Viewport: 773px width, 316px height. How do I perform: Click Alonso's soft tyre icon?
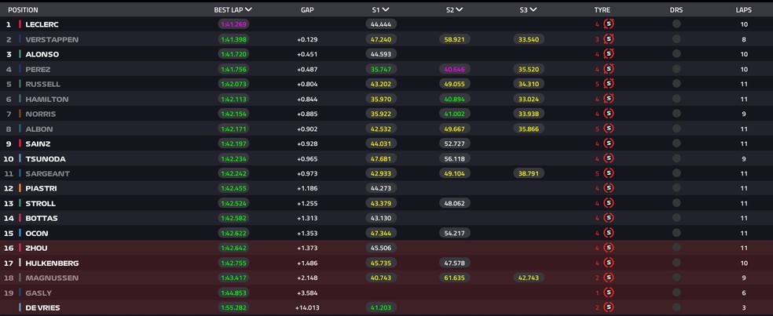tap(609, 54)
